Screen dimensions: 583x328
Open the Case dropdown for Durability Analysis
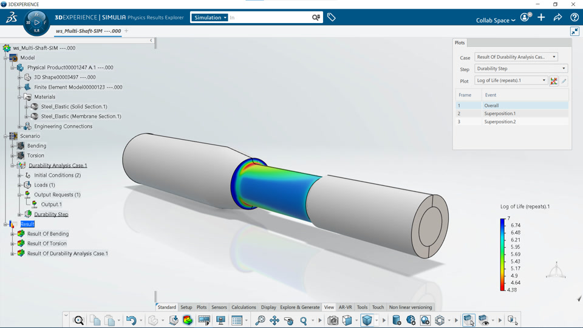point(516,57)
